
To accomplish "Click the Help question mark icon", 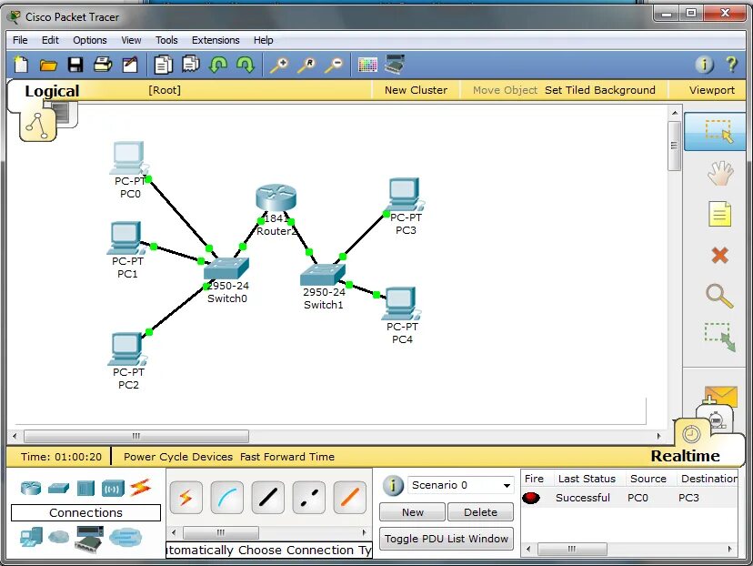I will (x=732, y=65).
